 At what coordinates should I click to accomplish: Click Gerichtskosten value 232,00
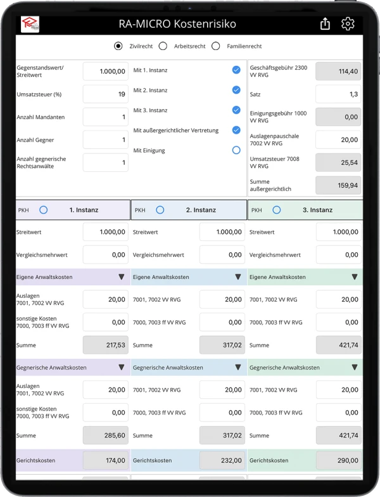click(222, 460)
